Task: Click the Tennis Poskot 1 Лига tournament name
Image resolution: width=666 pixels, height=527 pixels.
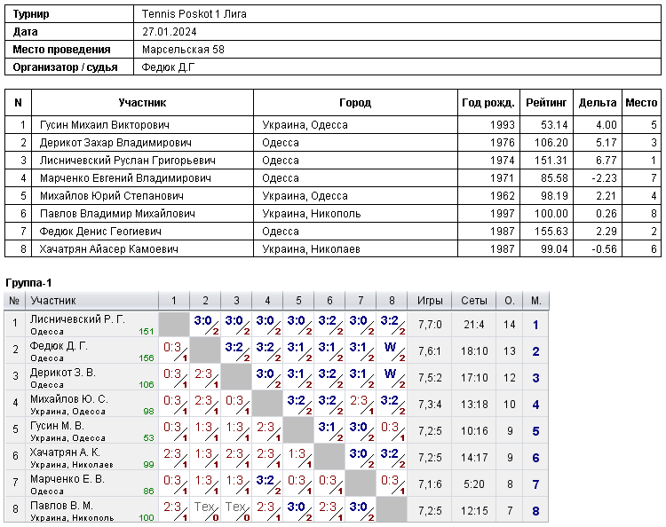Action: pyautogui.click(x=194, y=14)
